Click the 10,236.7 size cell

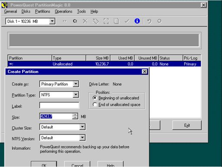(102, 64)
